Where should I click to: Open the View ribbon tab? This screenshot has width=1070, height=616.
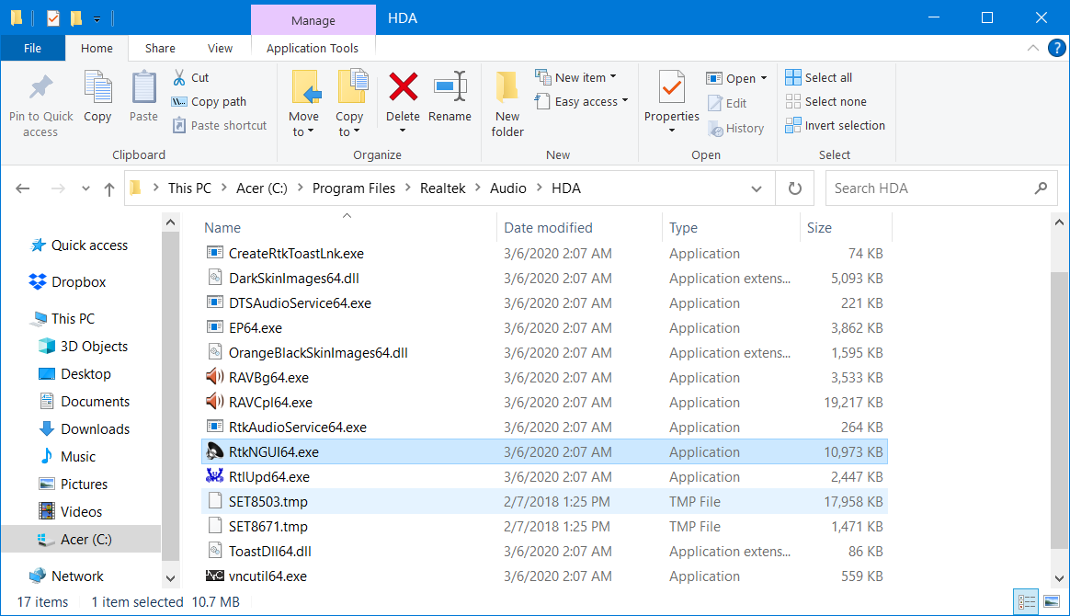point(221,49)
